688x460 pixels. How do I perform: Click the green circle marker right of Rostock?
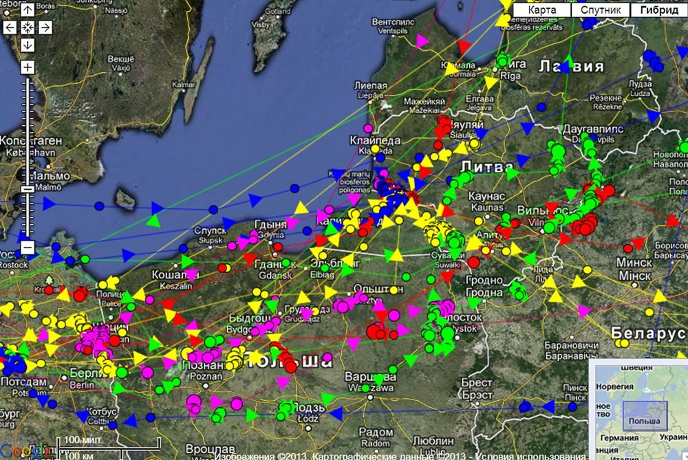click(85, 259)
